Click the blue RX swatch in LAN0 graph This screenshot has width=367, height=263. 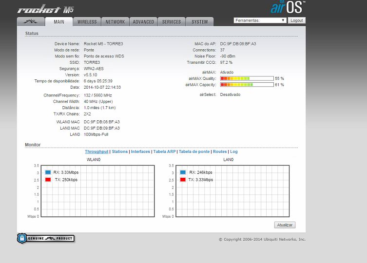183,172
